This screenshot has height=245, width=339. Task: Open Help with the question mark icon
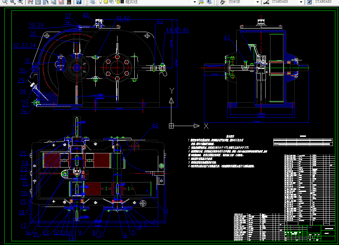point(78,2)
